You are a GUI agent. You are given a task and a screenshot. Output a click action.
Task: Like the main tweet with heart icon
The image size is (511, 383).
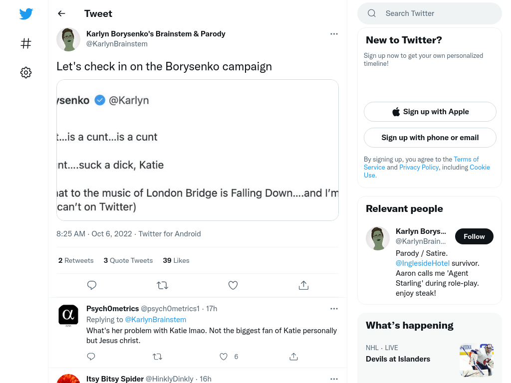(233, 285)
